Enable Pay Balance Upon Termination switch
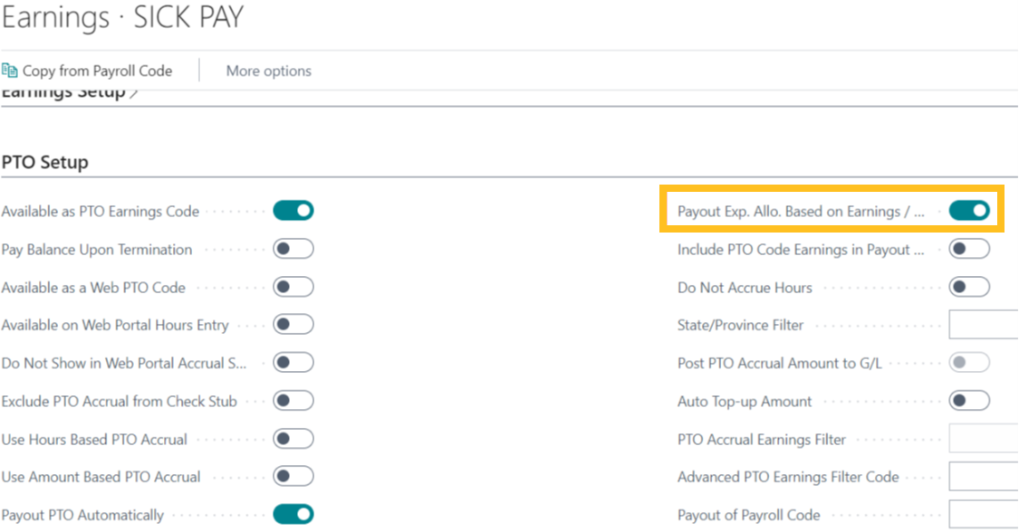 coord(293,249)
